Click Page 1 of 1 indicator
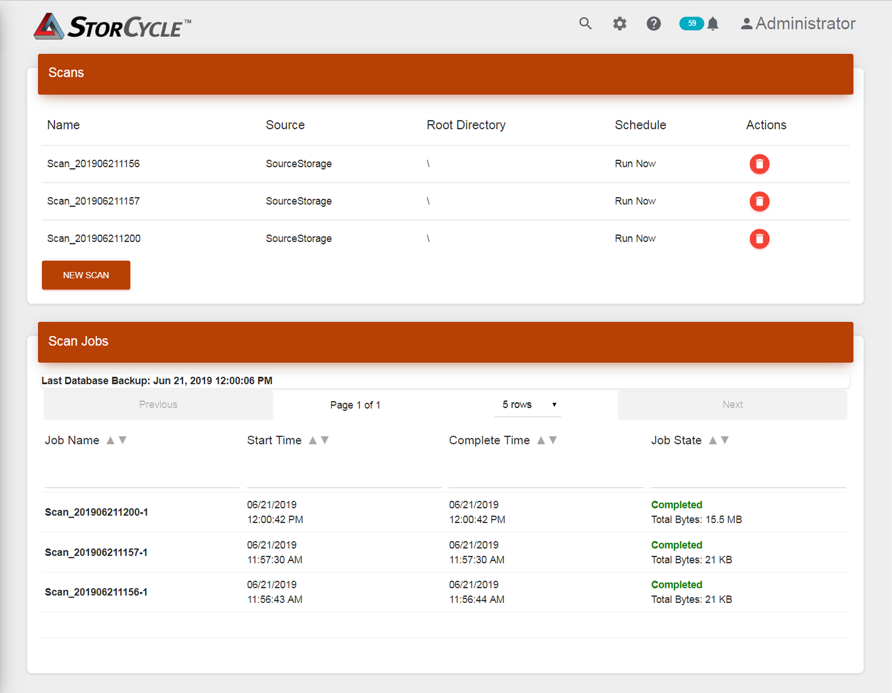The image size is (892, 693). [x=355, y=405]
